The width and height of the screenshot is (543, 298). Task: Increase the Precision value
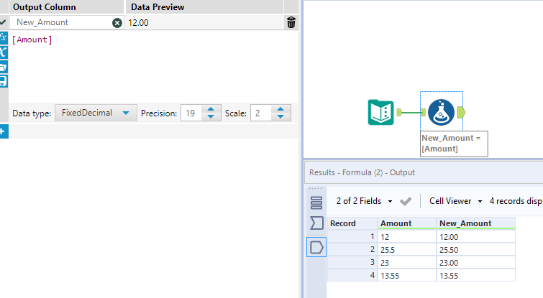(x=211, y=109)
